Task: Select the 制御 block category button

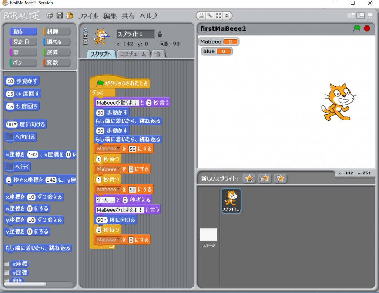Action: point(56,31)
